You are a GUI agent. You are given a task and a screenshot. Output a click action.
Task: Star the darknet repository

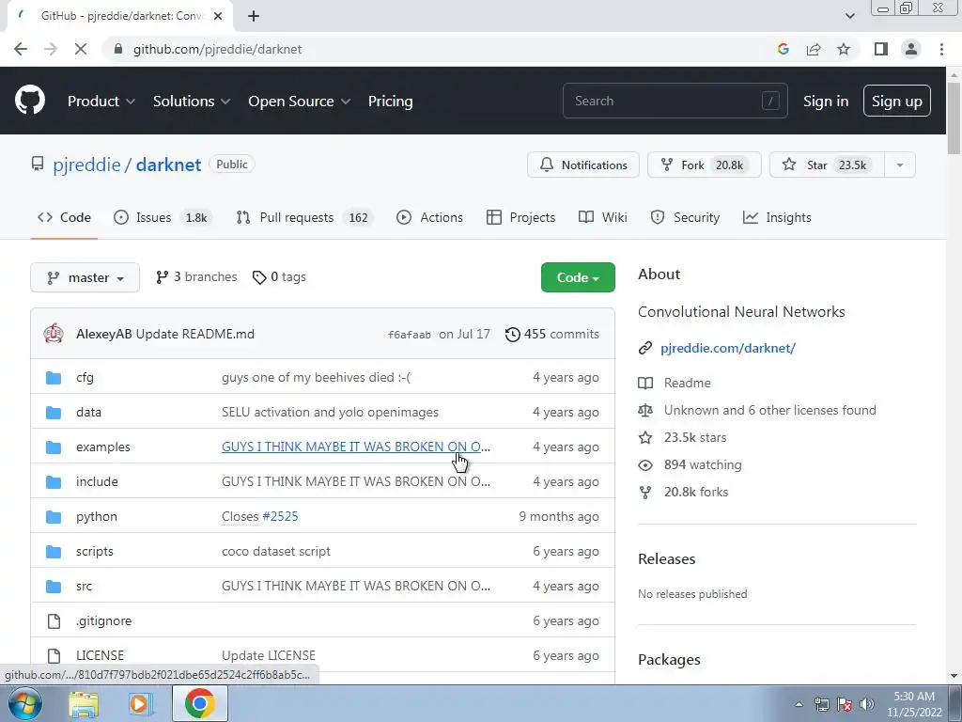coord(827,165)
